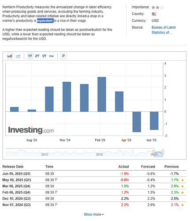Click the Show more chevron arrow
The width and height of the screenshot is (190, 221).
click(103, 214)
